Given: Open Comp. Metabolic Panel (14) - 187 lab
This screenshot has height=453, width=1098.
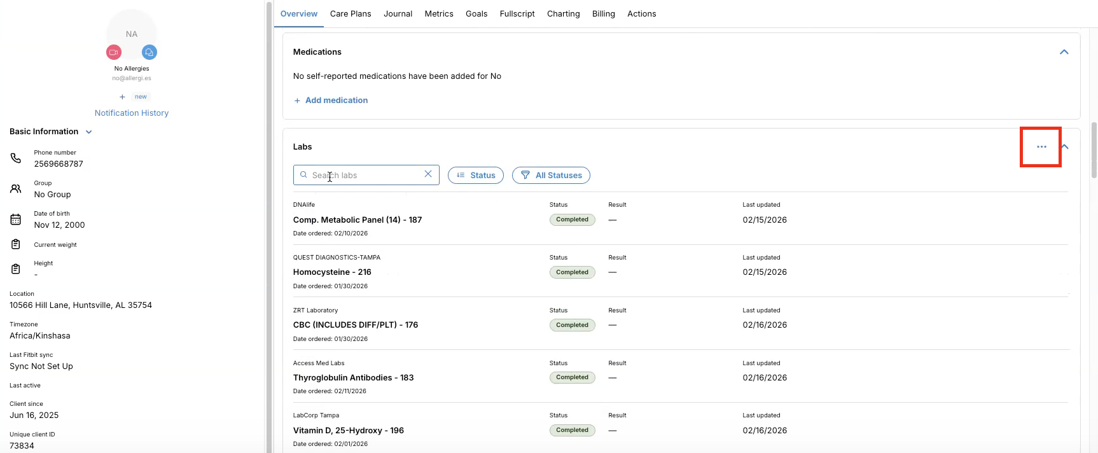Looking at the screenshot, I should point(358,220).
